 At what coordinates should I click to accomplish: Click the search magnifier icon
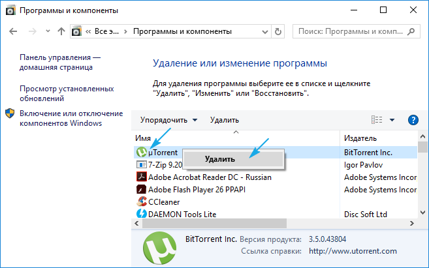tap(413, 31)
